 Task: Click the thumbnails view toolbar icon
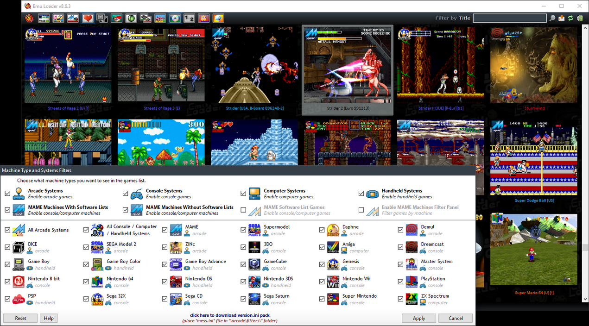(x=44, y=18)
